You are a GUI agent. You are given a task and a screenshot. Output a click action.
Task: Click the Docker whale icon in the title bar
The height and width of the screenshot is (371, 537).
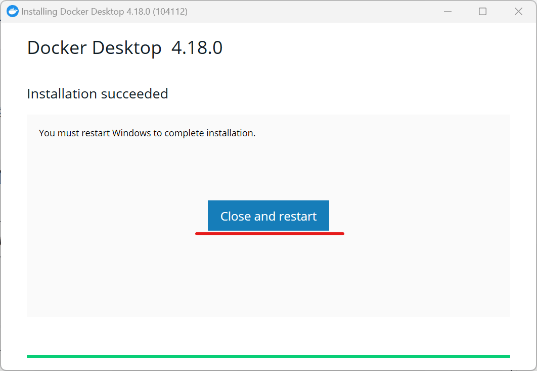[x=12, y=11]
